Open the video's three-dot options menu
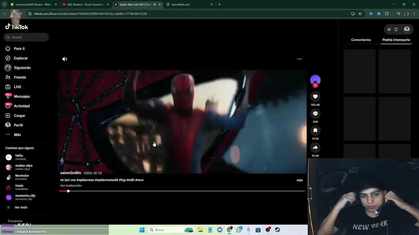Screen dimensions: 419x235 point(300,59)
